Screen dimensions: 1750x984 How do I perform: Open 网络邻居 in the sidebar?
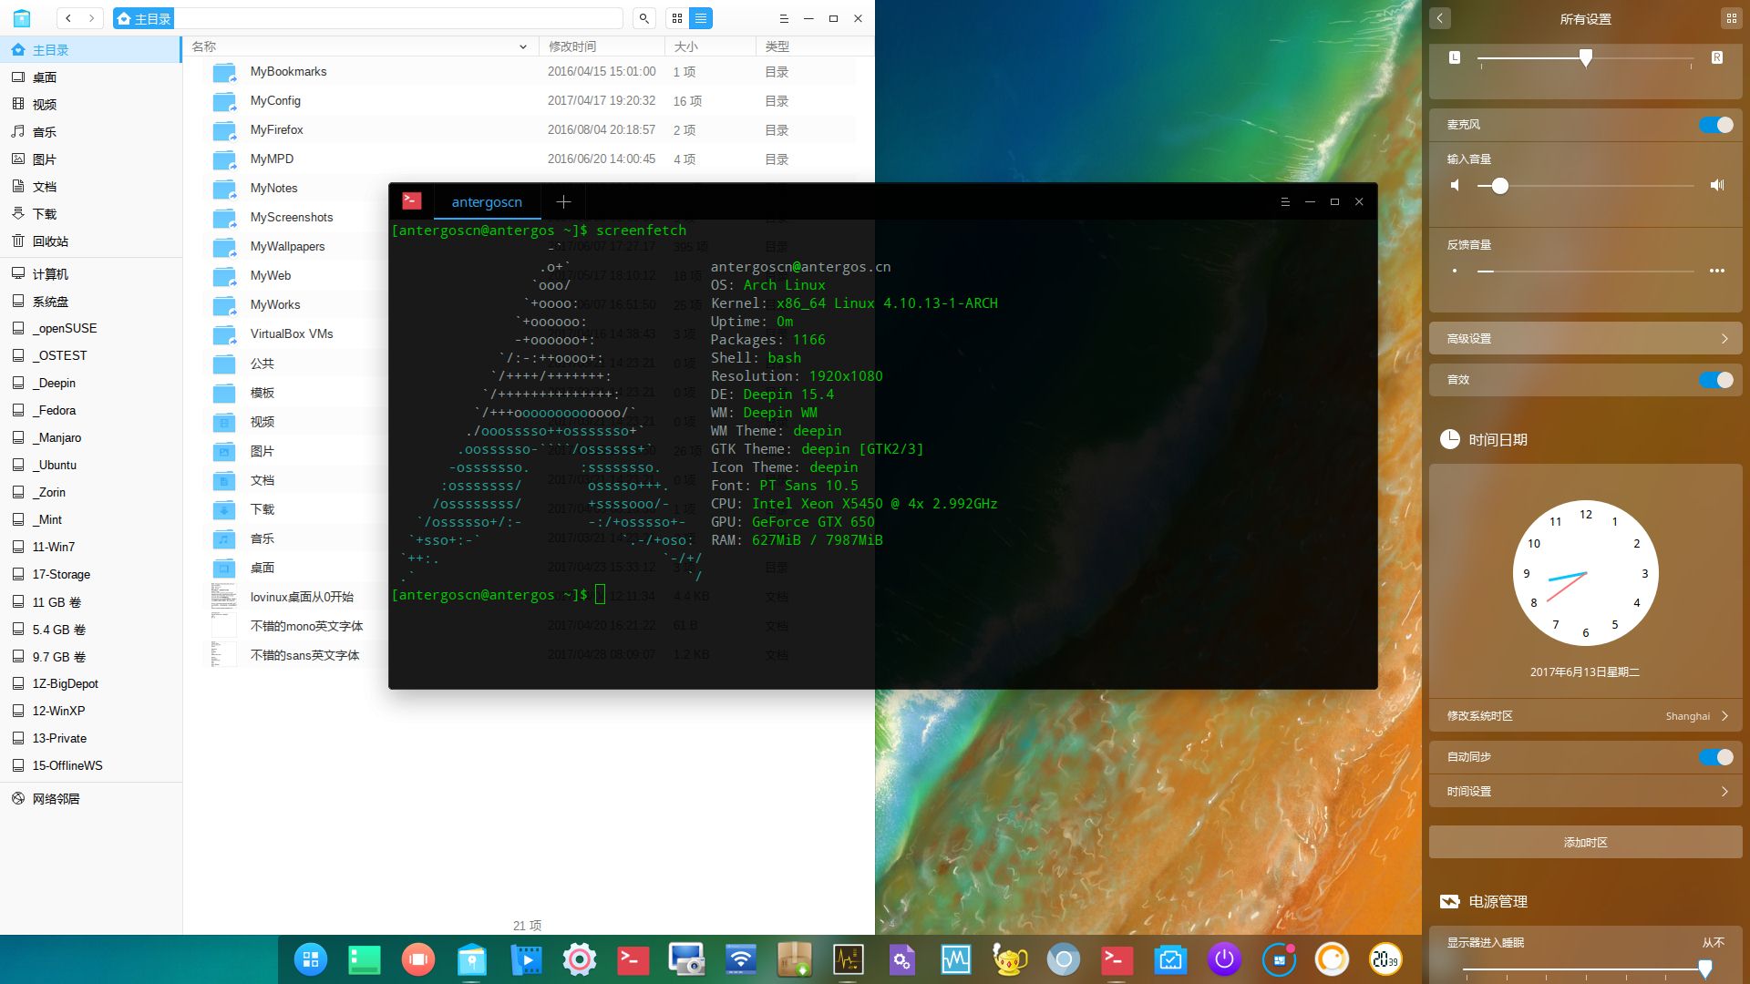pos(91,799)
